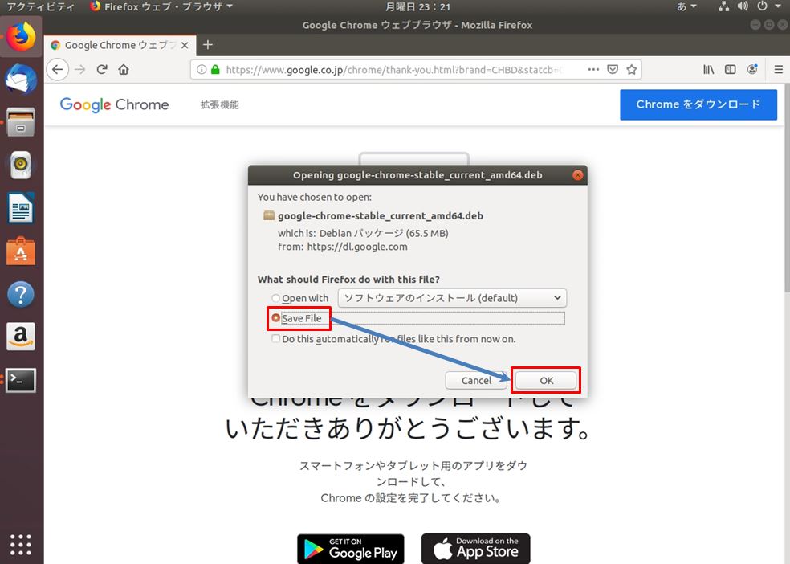The height and width of the screenshot is (564, 790).
Task: Open the Firefox hamburger menu
Action: tap(779, 70)
